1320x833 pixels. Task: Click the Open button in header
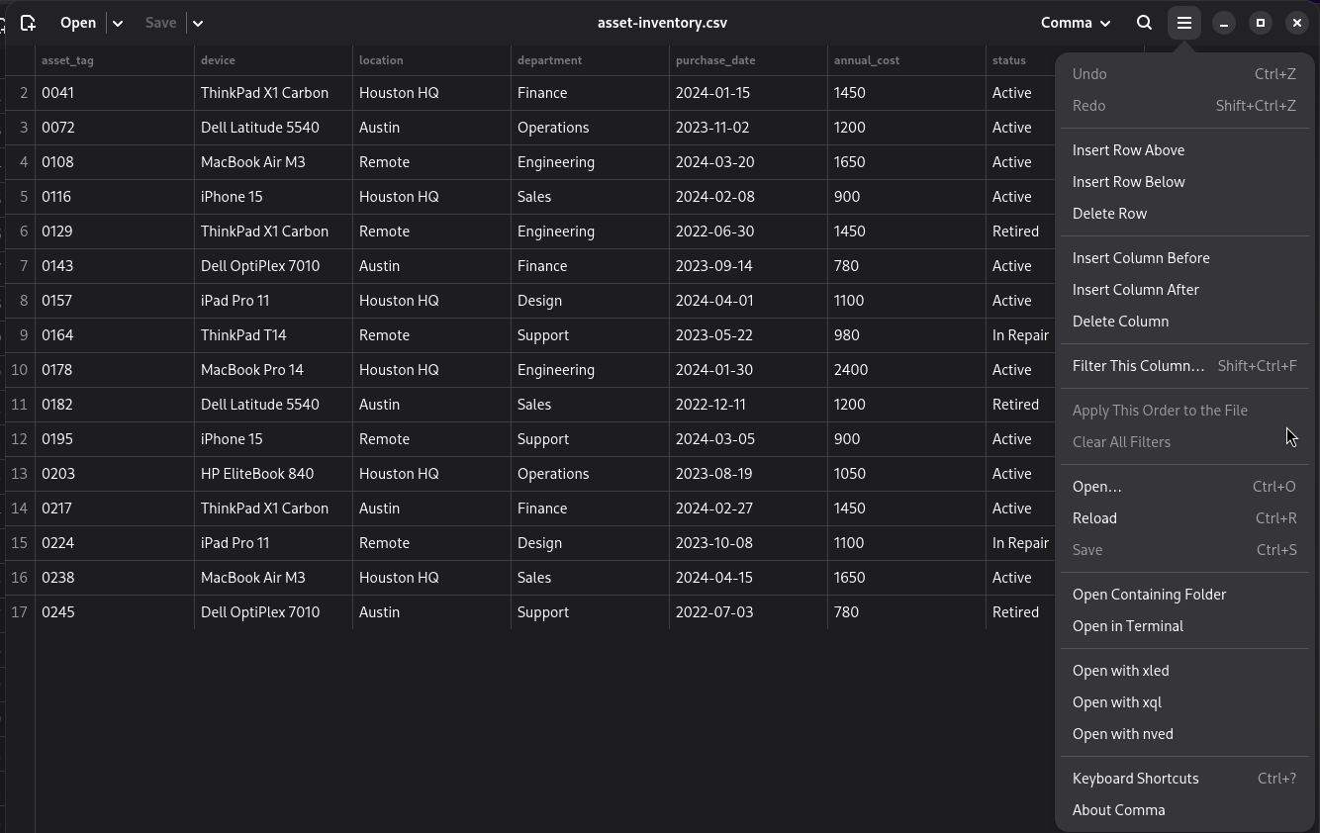[x=78, y=23]
